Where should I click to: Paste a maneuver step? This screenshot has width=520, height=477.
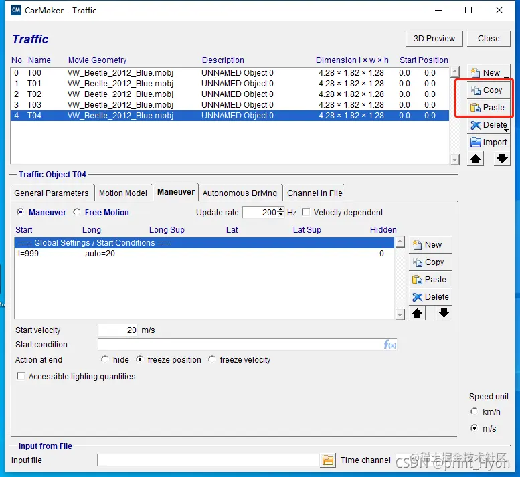click(x=430, y=280)
